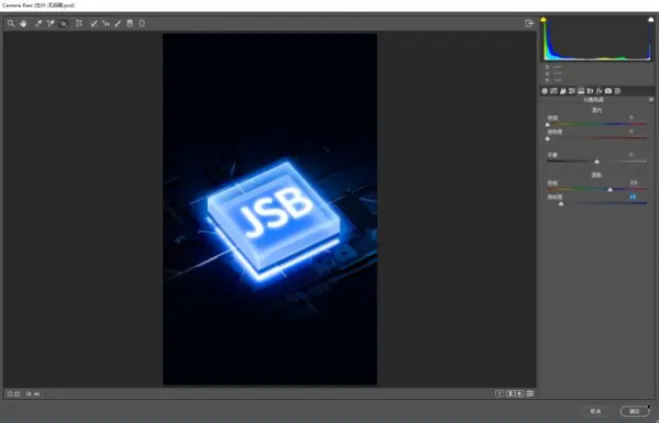
Task: Open the Lens Corrections panel tab
Action: [x=590, y=91]
